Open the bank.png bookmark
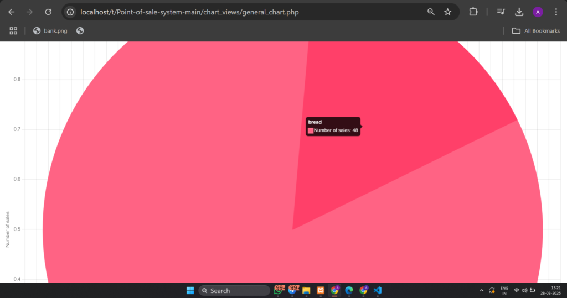Screen dimensions: 567x298 [50, 31]
